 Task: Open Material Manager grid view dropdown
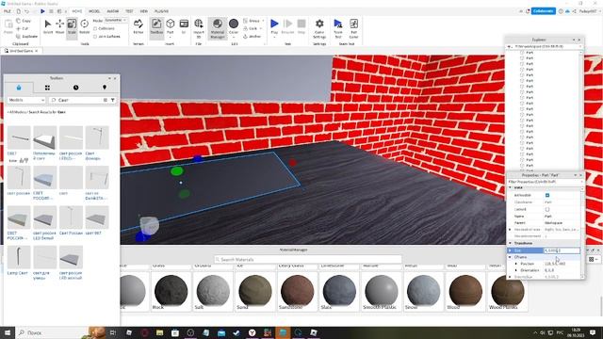point(593,260)
